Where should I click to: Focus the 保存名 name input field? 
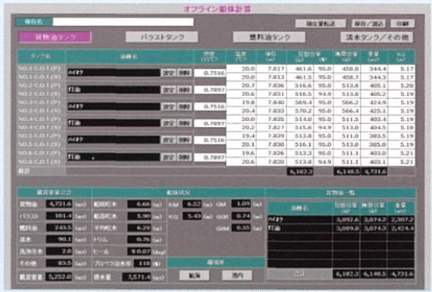pos(123,22)
